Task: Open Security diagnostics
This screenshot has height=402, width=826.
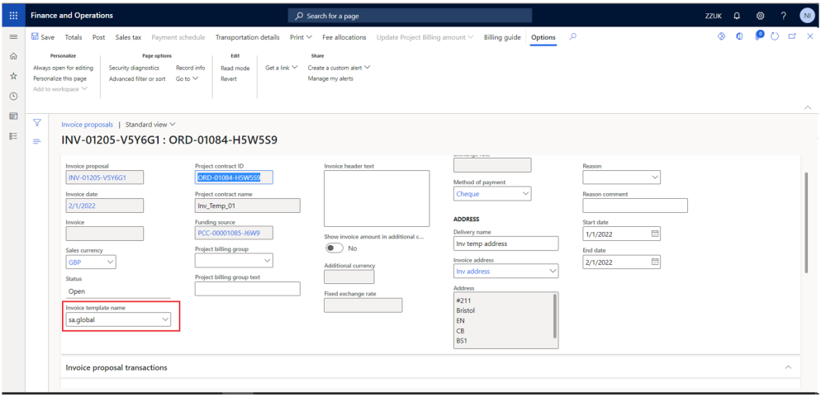Action: pos(134,68)
